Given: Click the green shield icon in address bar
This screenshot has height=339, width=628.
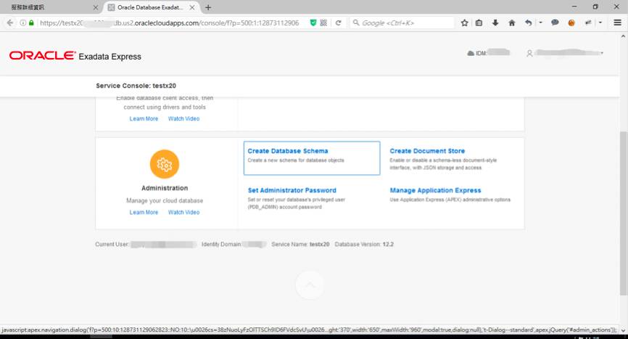Looking at the screenshot, I should [x=313, y=23].
